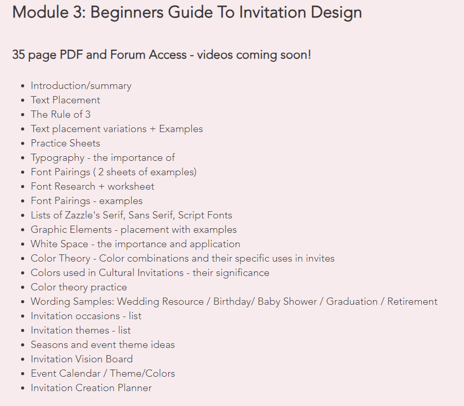The height and width of the screenshot is (406, 464).
Task: Click the Module 3 Beginners Guide heading
Action: point(187,13)
